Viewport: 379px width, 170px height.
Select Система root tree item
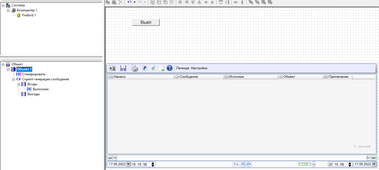point(18,5)
